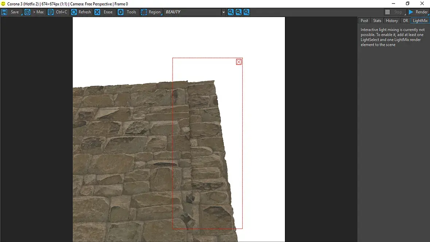The height and width of the screenshot is (242, 430).
Task: Restore down the Corona window
Action: click(407, 4)
